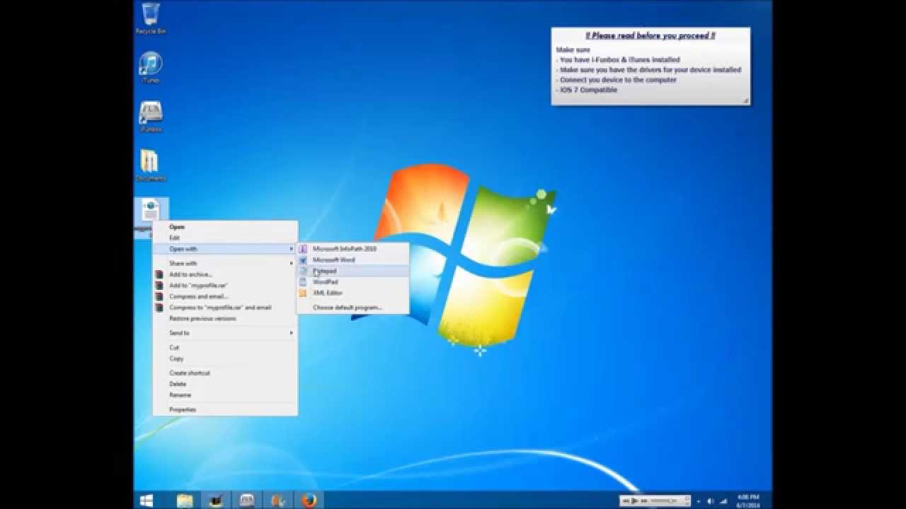Open with Microsoft Word
This screenshot has width=906, height=509.
pyautogui.click(x=352, y=259)
